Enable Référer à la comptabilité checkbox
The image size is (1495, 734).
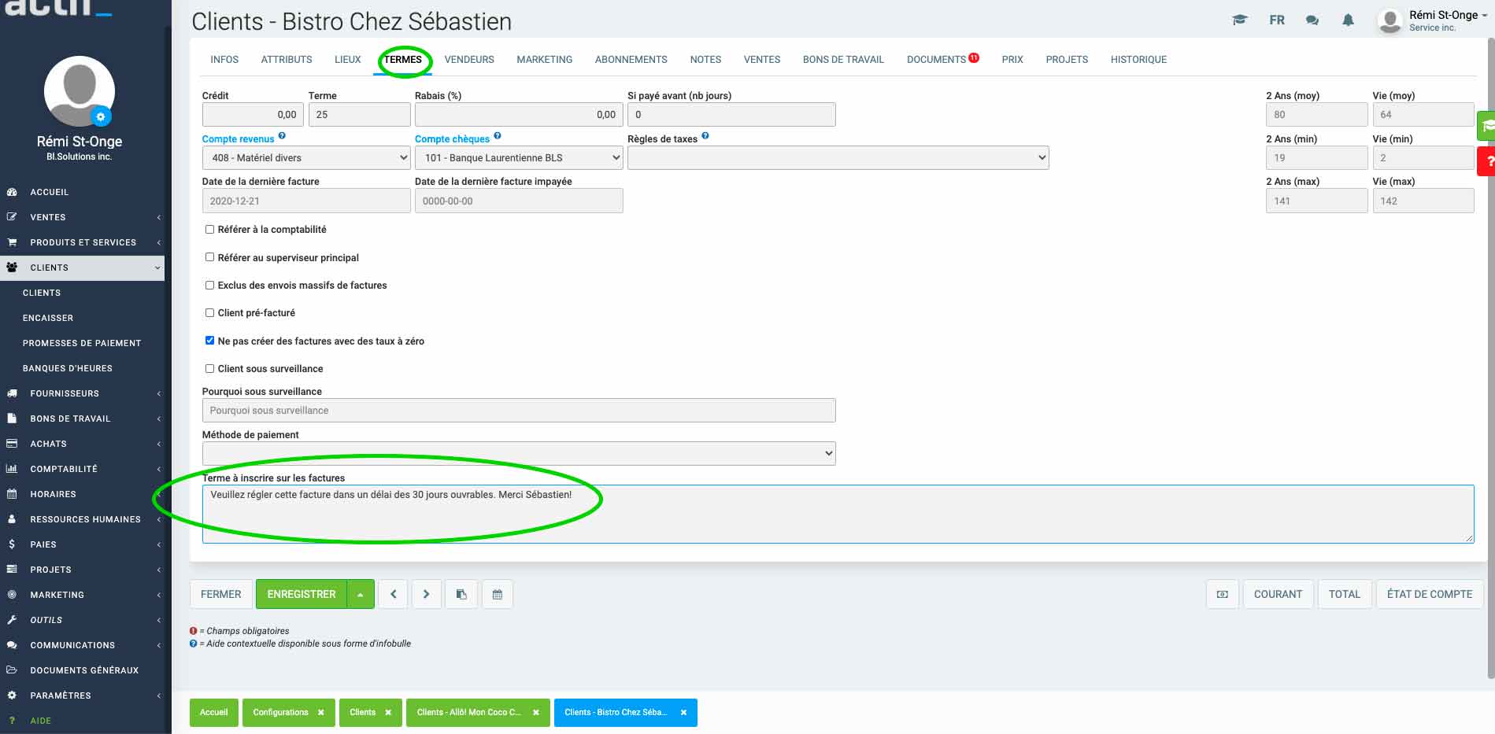pyautogui.click(x=209, y=230)
